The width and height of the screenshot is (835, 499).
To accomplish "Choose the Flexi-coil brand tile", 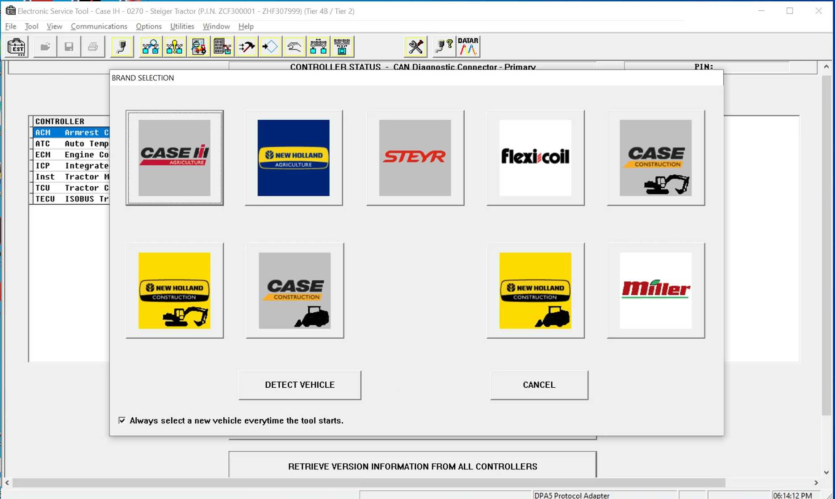I will [535, 158].
